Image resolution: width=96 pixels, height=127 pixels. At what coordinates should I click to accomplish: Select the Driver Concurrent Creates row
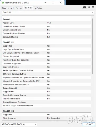pyautogui.click(x=47, y=26)
